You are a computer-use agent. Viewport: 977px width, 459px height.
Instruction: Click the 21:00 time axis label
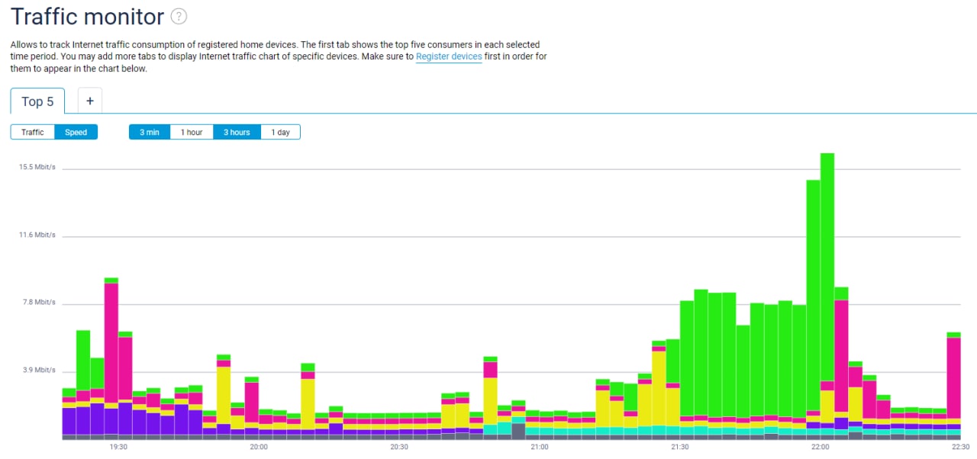539,447
